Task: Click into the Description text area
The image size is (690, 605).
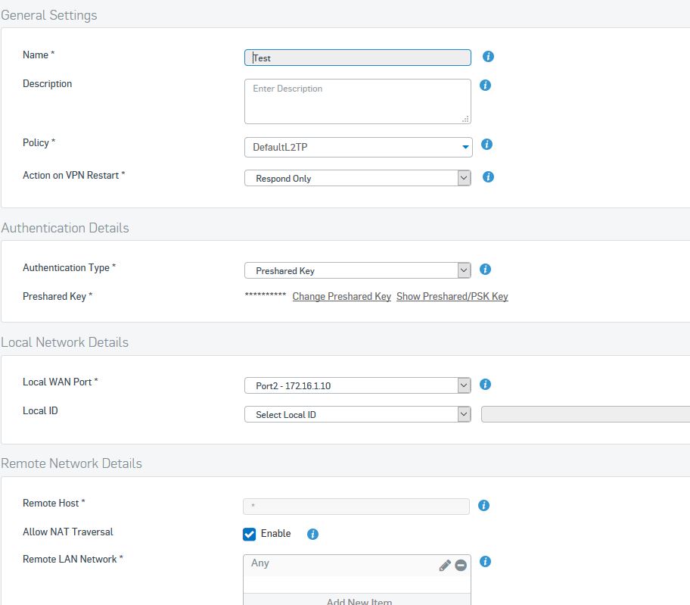Action: point(357,101)
